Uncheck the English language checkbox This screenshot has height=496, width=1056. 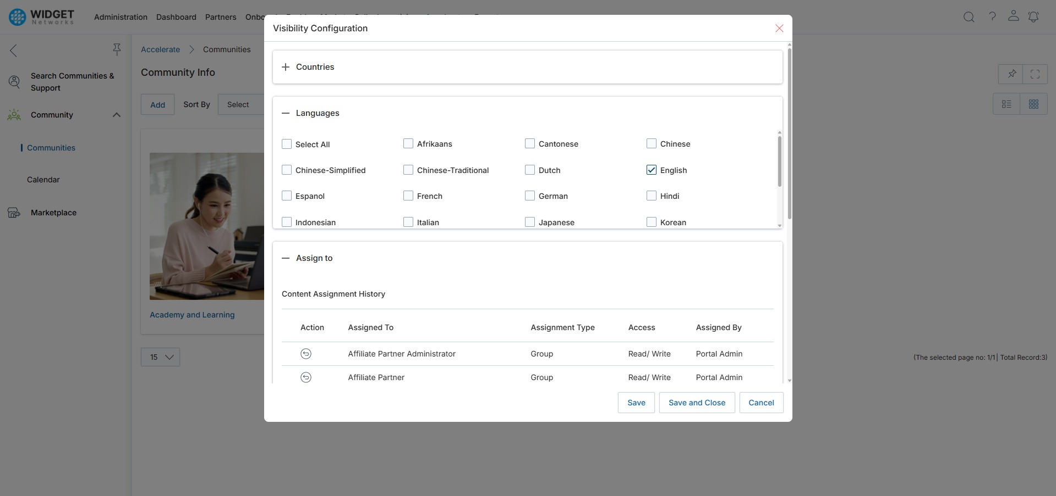(652, 170)
